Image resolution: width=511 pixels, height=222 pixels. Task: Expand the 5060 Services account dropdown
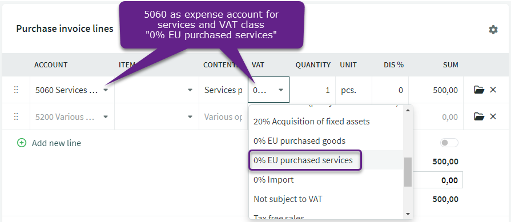pyautogui.click(x=106, y=90)
